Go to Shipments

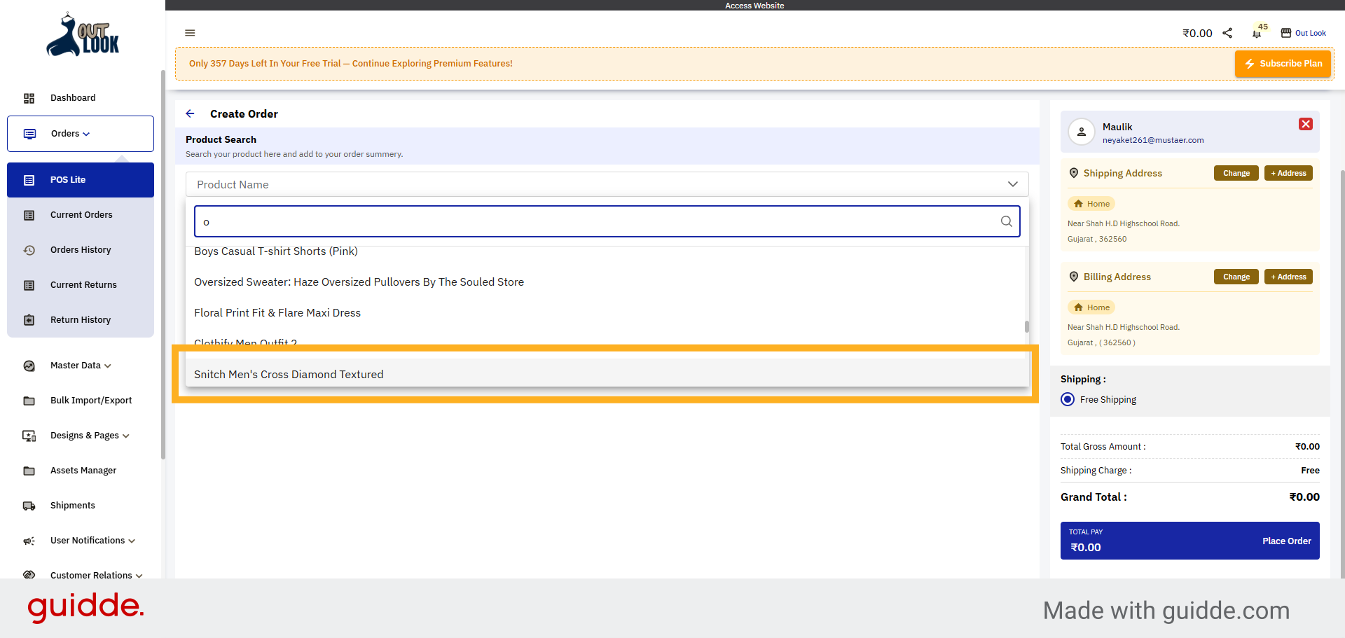pyautogui.click(x=73, y=506)
